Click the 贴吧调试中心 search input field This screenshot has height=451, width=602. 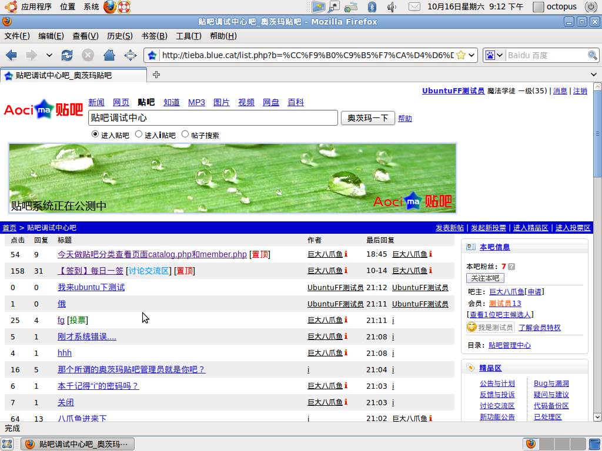[x=213, y=117]
